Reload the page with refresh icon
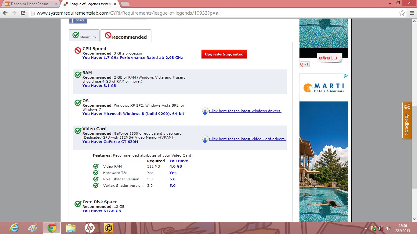417x234 pixels. coord(23,13)
